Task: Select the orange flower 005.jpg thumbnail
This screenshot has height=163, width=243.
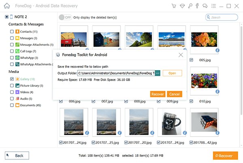Action: [x=204, y=40]
